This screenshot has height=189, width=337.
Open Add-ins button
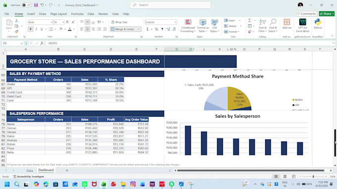(287, 24)
